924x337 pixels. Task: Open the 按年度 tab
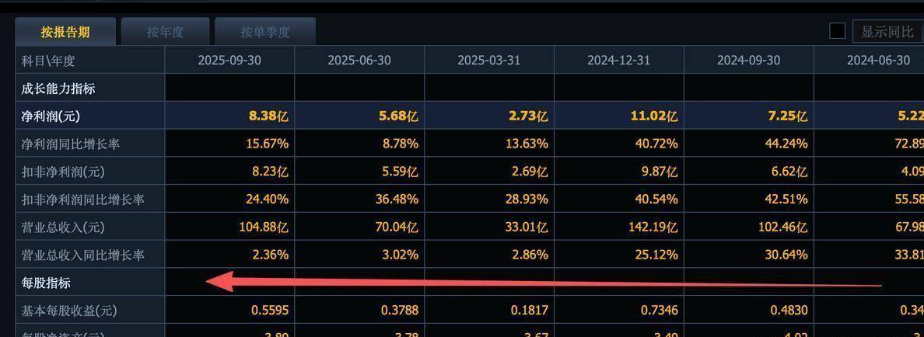coord(165,32)
